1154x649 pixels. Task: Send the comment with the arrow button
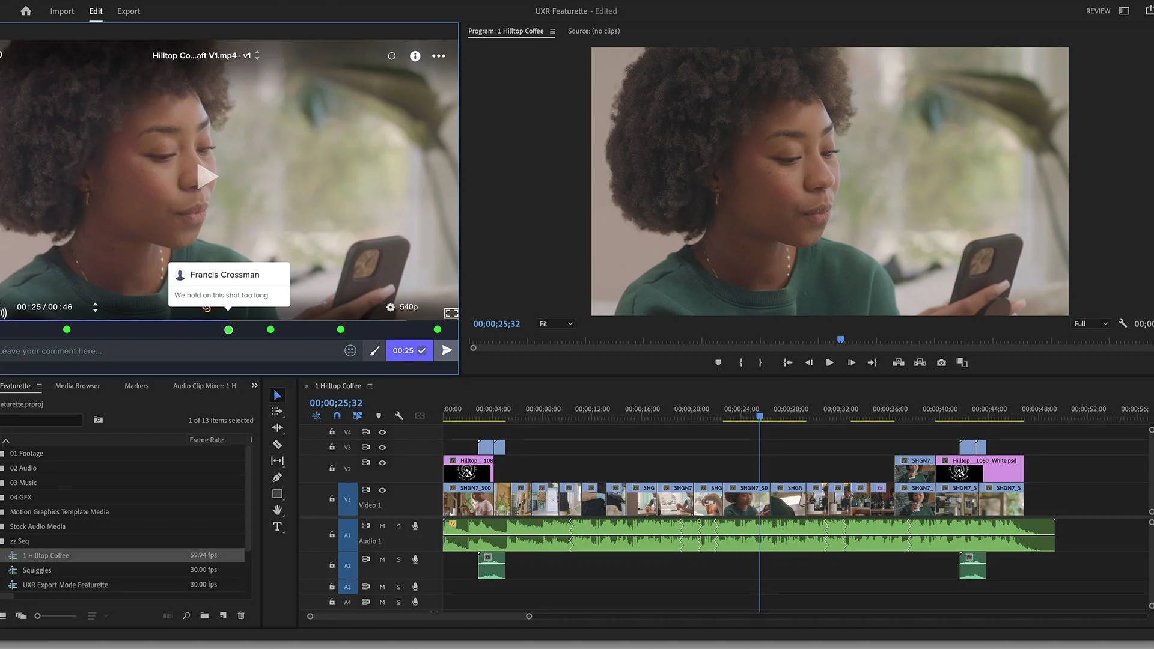tap(446, 350)
